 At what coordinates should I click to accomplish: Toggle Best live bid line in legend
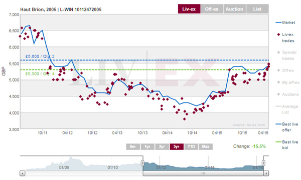pyautogui.click(x=287, y=145)
